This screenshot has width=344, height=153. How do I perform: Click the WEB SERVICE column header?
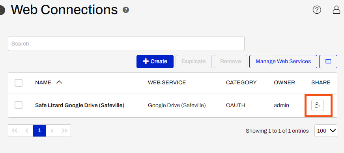[x=167, y=82]
